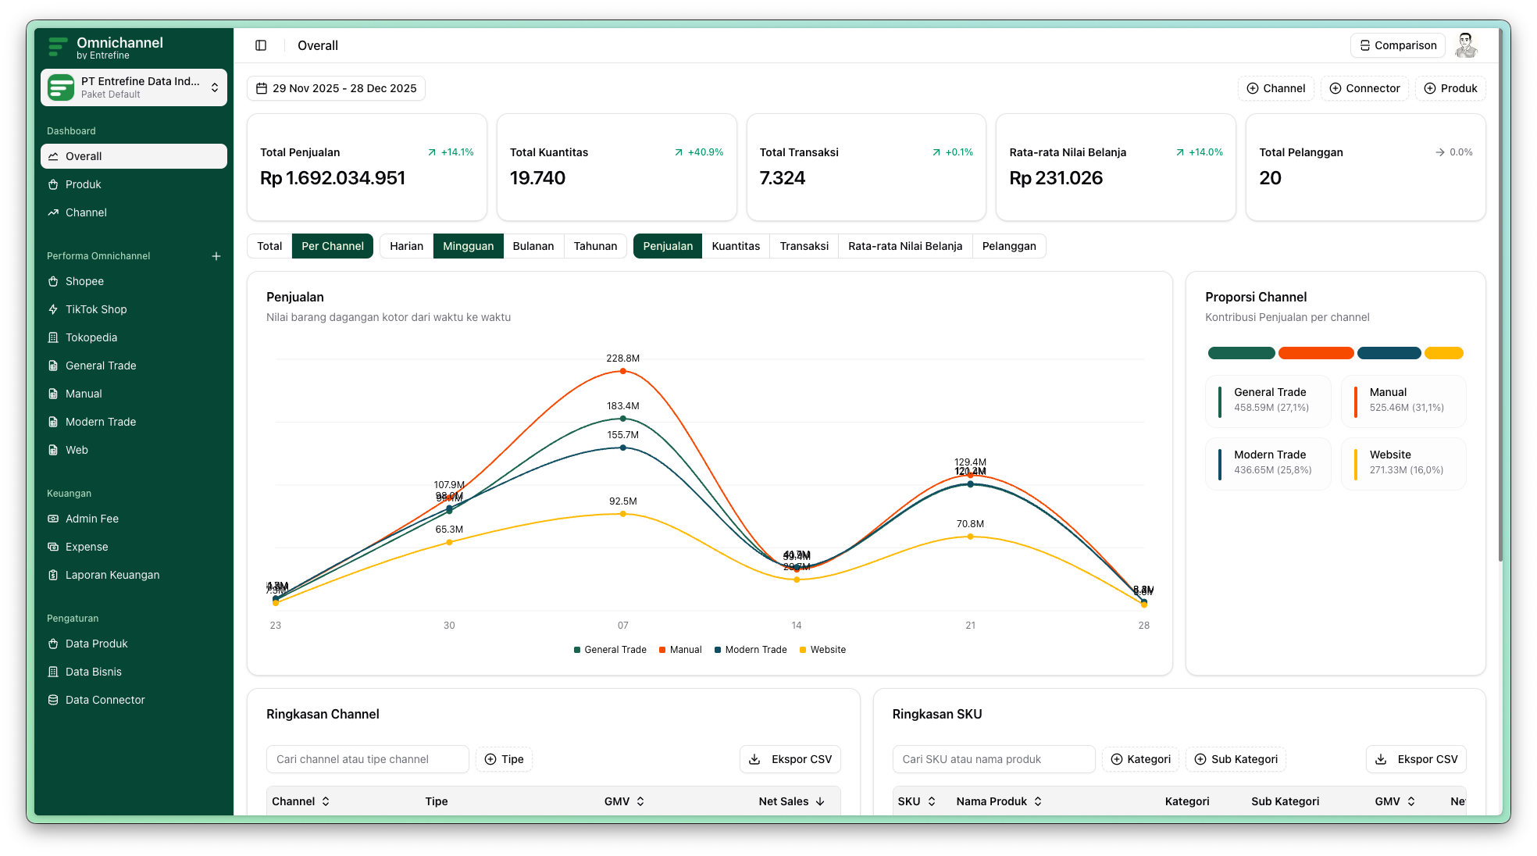The width and height of the screenshot is (1537, 856).
Task: Open the Laporan Keuangan page
Action: [112, 575]
